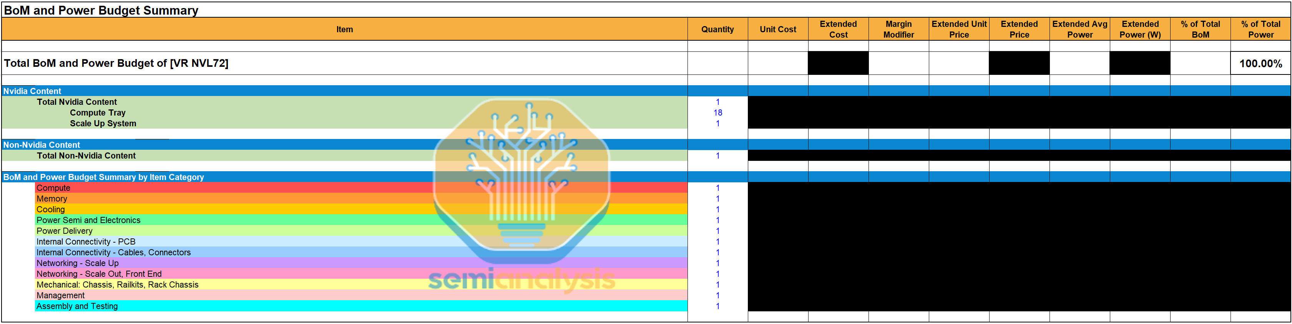
Task: Click the quantity 1 in the Compute row
Action: tap(717, 188)
